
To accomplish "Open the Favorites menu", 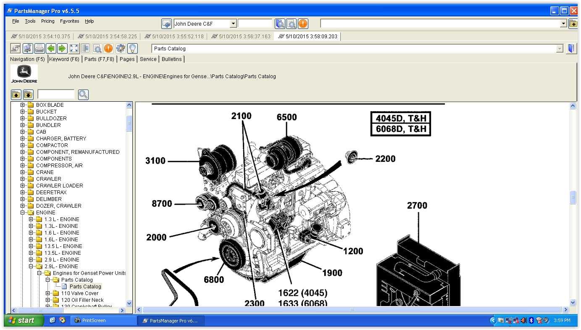I will point(70,21).
